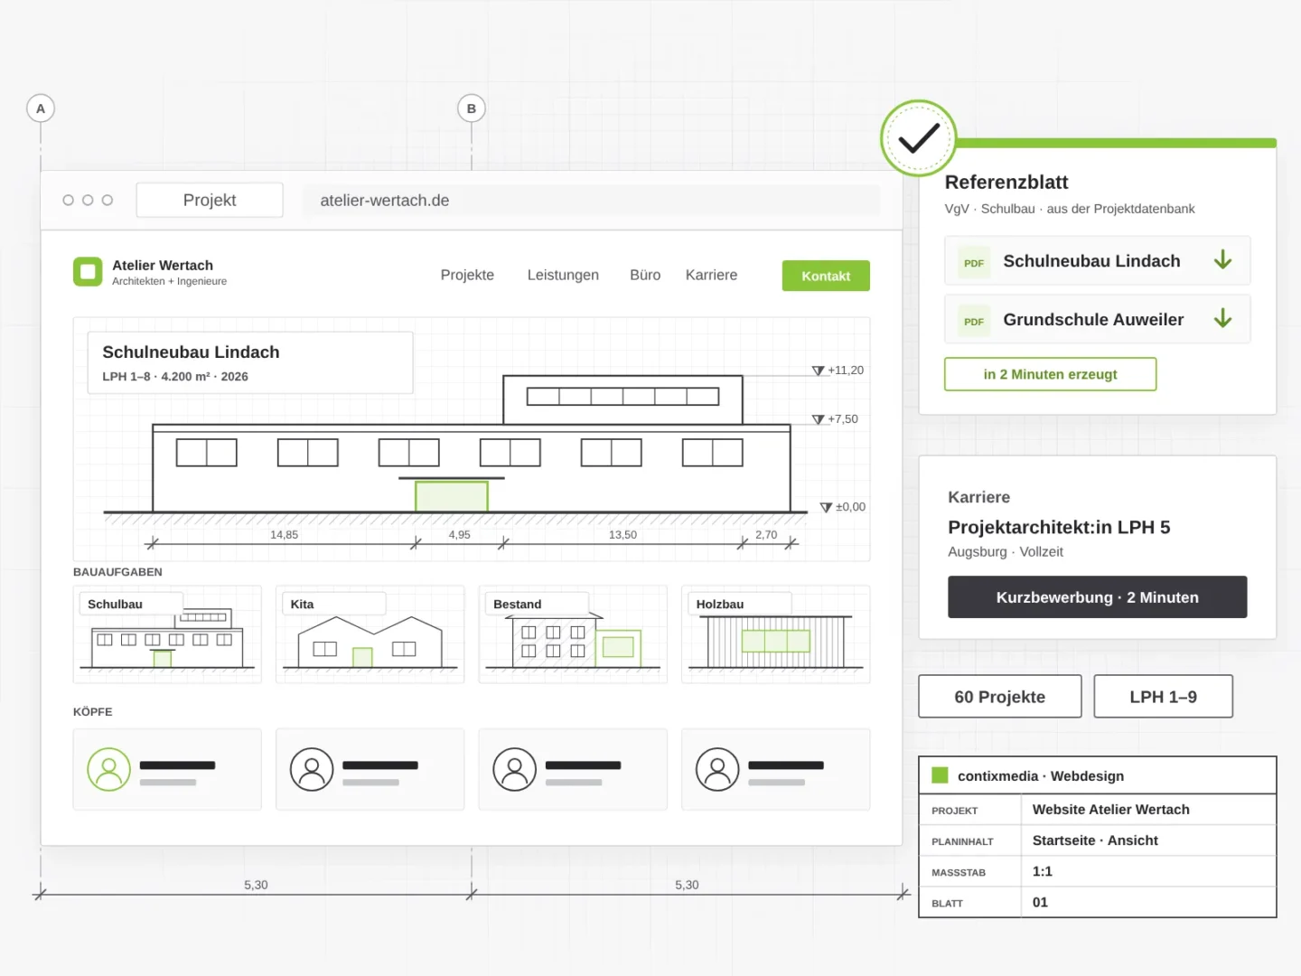
Task: Click the 13,50 dimension label
Action: coord(622,535)
